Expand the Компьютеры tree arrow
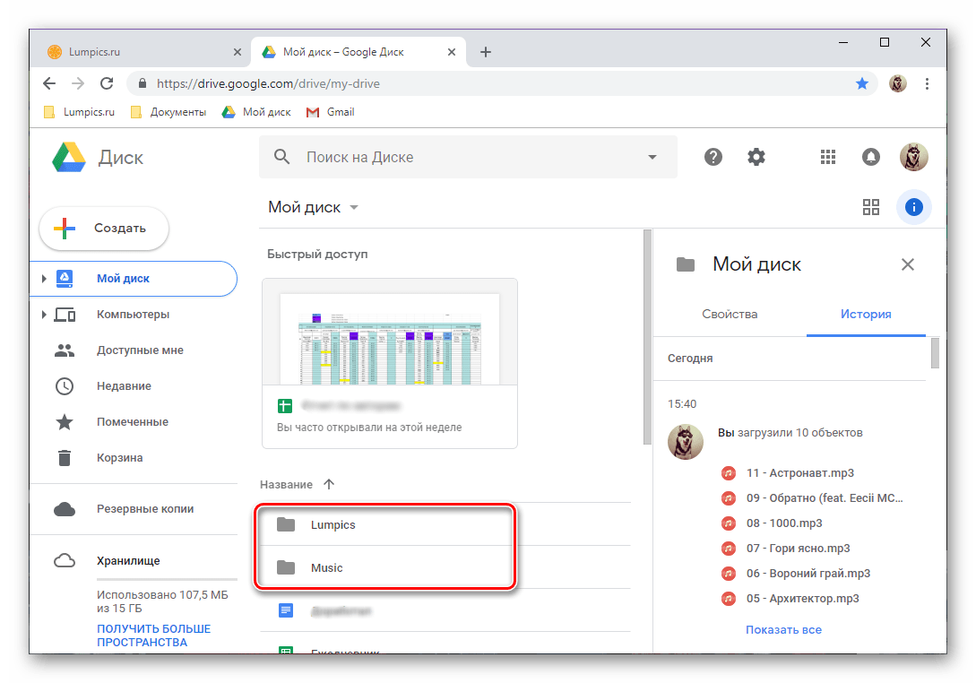The width and height of the screenshot is (976, 683). point(43,315)
